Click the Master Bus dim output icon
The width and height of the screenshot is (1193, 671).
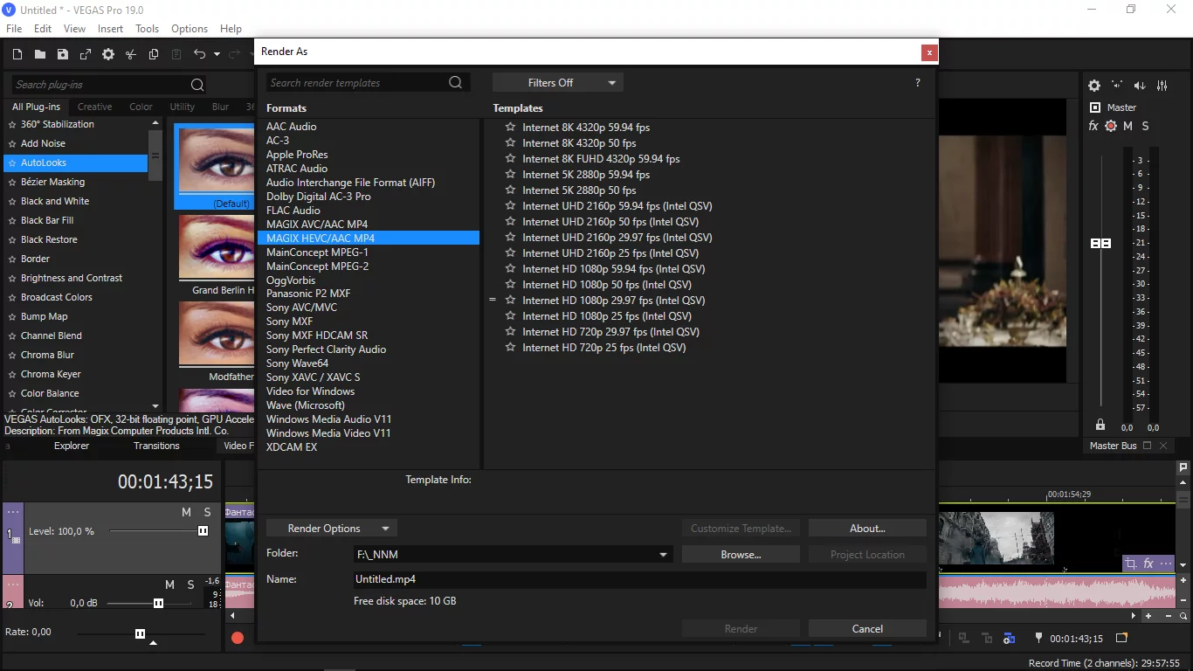click(1140, 86)
